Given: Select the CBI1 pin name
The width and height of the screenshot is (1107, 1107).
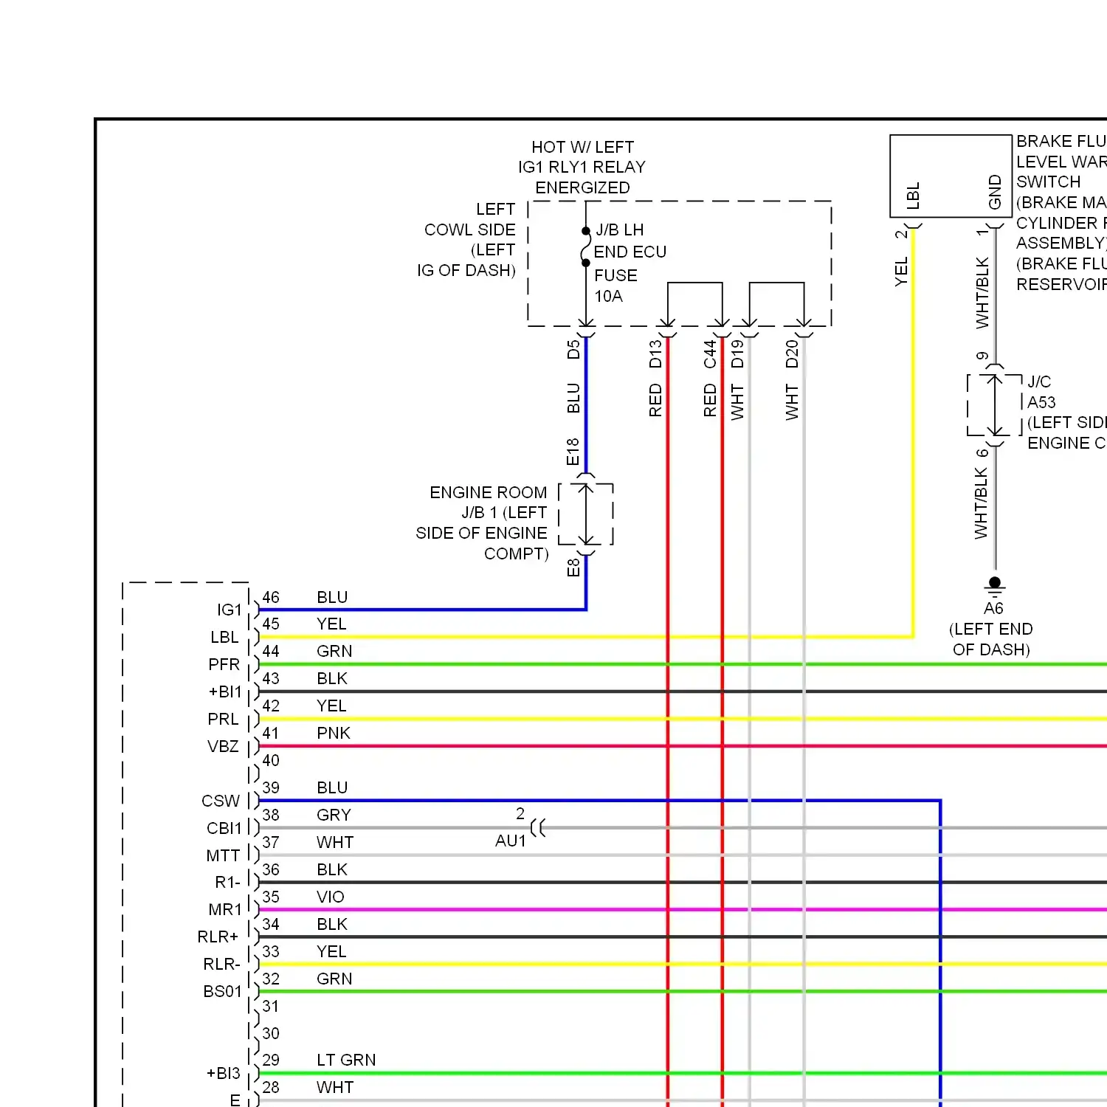Looking at the screenshot, I should coord(224,828).
